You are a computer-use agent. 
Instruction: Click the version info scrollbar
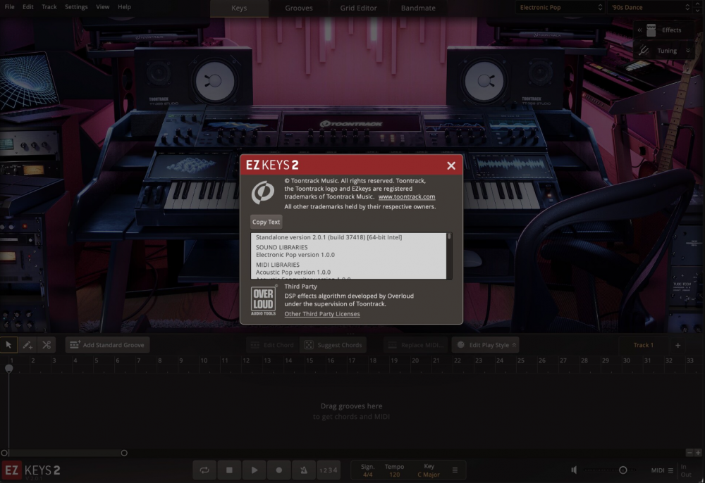pos(448,236)
